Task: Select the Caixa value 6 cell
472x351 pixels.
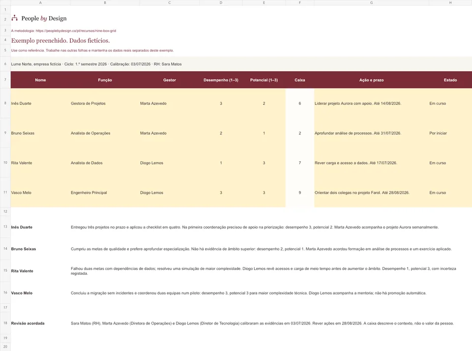Action: click(300, 103)
